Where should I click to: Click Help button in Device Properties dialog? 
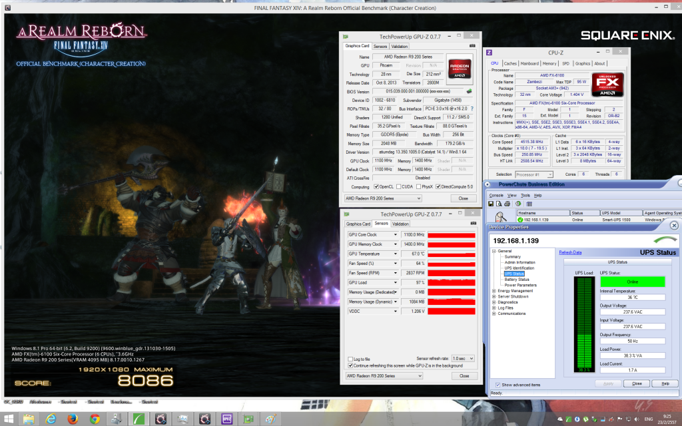click(665, 383)
